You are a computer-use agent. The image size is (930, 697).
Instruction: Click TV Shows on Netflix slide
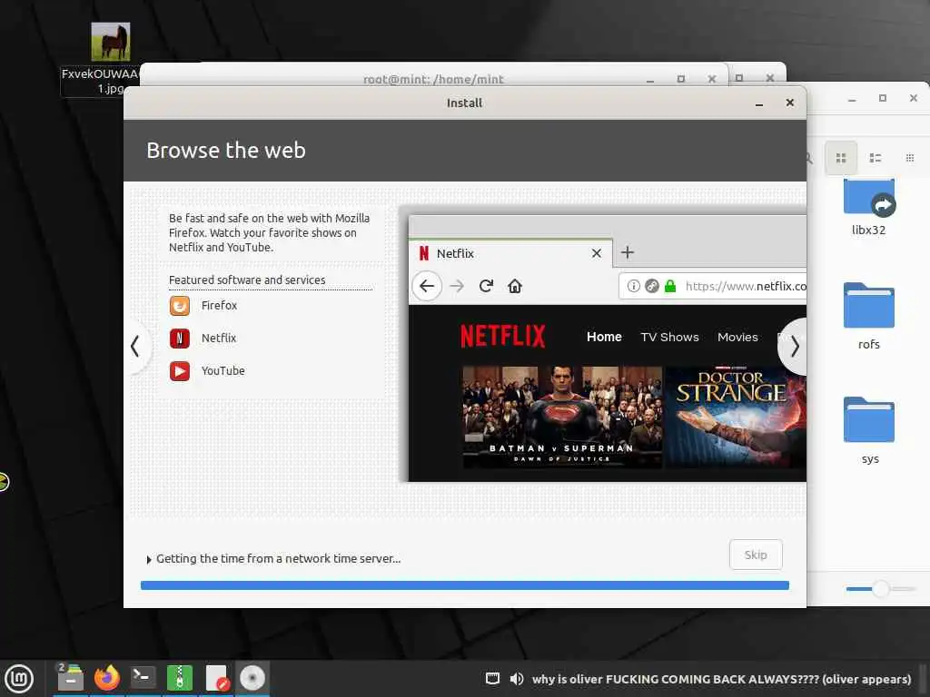[669, 337]
